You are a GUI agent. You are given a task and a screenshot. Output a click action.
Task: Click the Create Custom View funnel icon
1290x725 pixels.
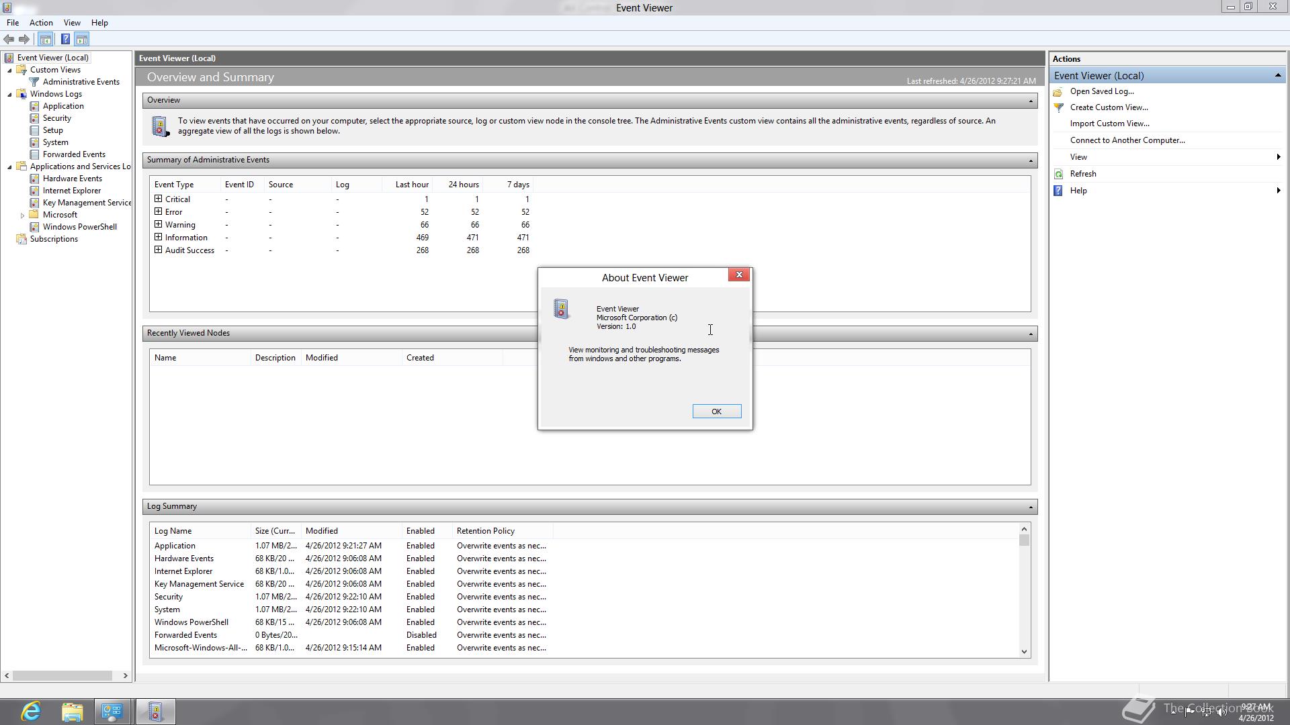(1058, 107)
